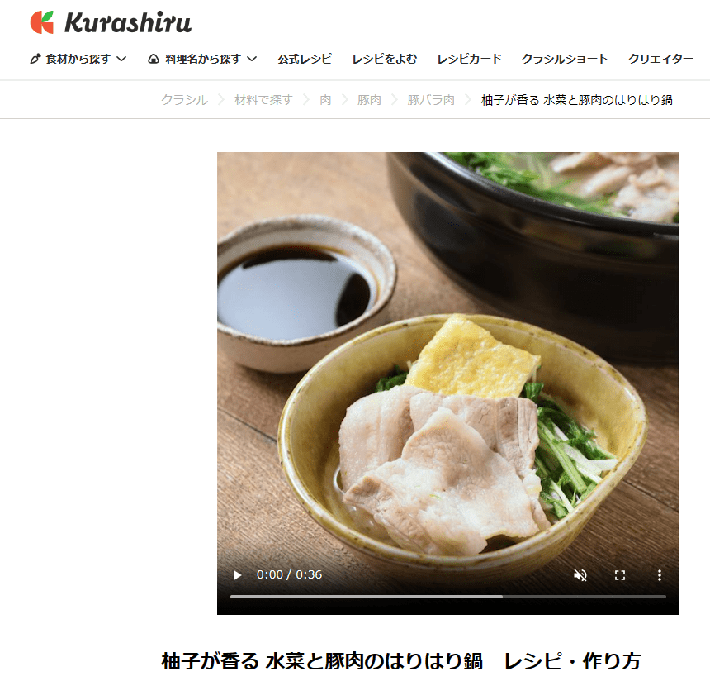Enter fullscreen video mode
This screenshot has height=681, width=710.
pyautogui.click(x=620, y=575)
